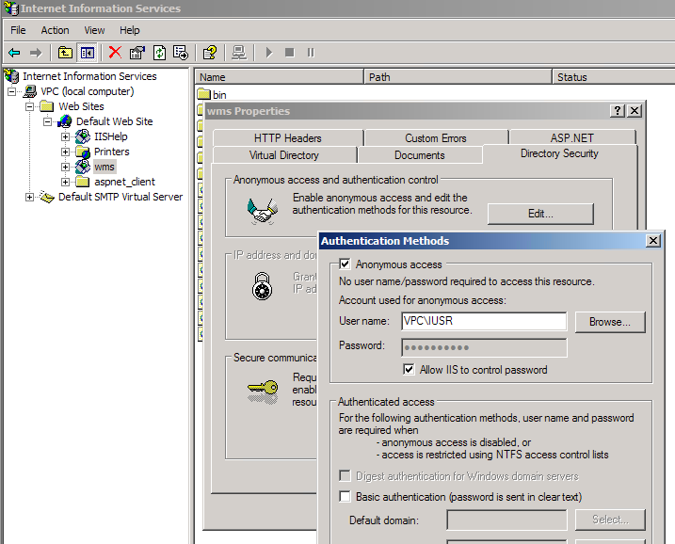Open the Action menu
The width and height of the screenshot is (675, 544).
coord(55,30)
